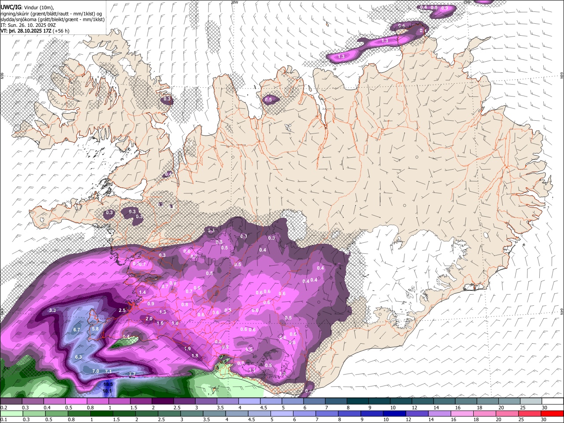Screen dimensions: 564x423
Task: Click the 6.7 precipitation value on the map
Action: point(77,330)
